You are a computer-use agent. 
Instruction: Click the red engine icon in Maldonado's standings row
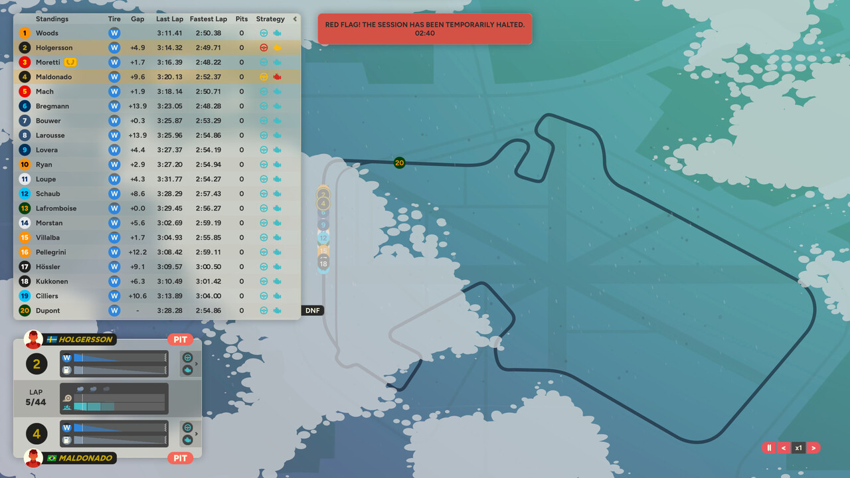point(277,77)
